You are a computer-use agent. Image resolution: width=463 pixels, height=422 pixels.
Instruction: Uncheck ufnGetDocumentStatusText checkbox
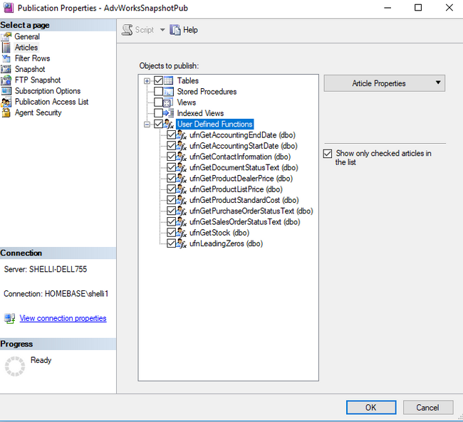171,168
